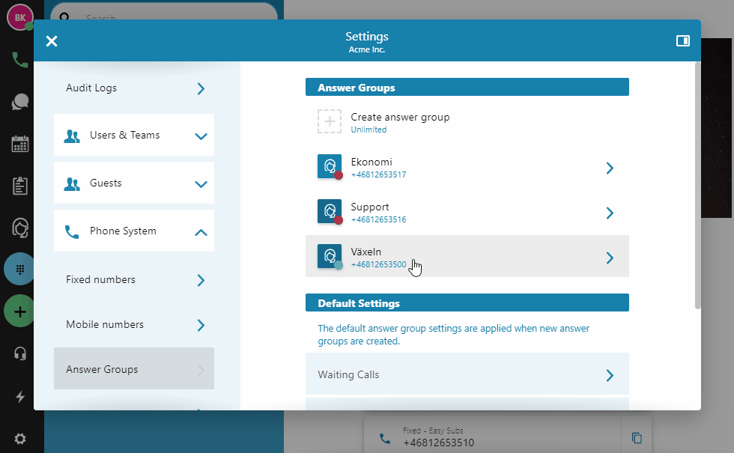Click the Search input field

[164, 16]
